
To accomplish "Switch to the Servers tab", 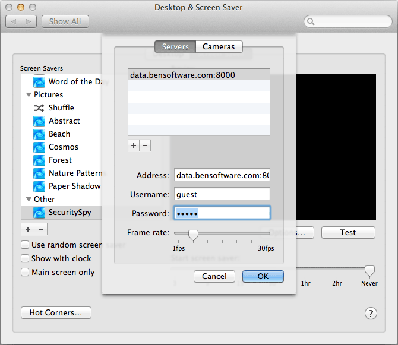I will 175,47.
